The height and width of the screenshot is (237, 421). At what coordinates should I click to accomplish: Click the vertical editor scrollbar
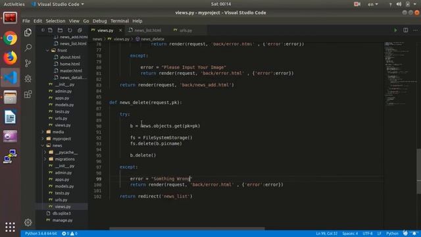(418, 171)
